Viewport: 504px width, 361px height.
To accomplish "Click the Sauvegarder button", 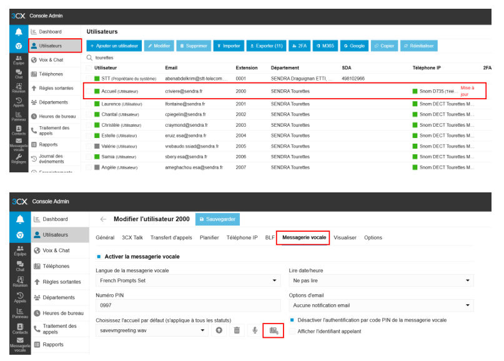I will [x=217, y=219].
